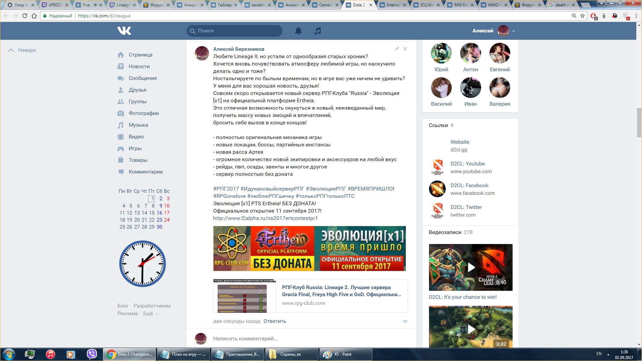Delete the comment with X icon
Viewport: 642px width, 361px height.
click(x=405, y=49)
